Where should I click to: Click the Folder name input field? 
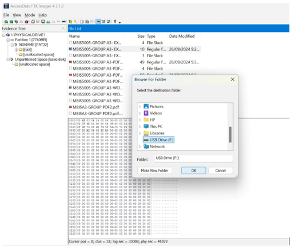[193, 158]
